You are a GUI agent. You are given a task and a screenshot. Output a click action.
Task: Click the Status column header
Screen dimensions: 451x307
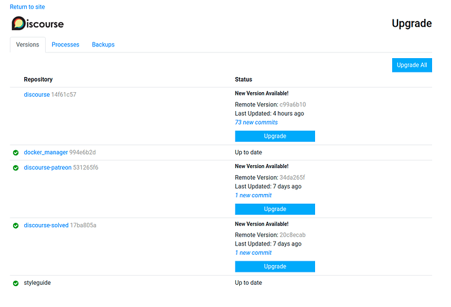pyautogui.click(x=243, y=80)
